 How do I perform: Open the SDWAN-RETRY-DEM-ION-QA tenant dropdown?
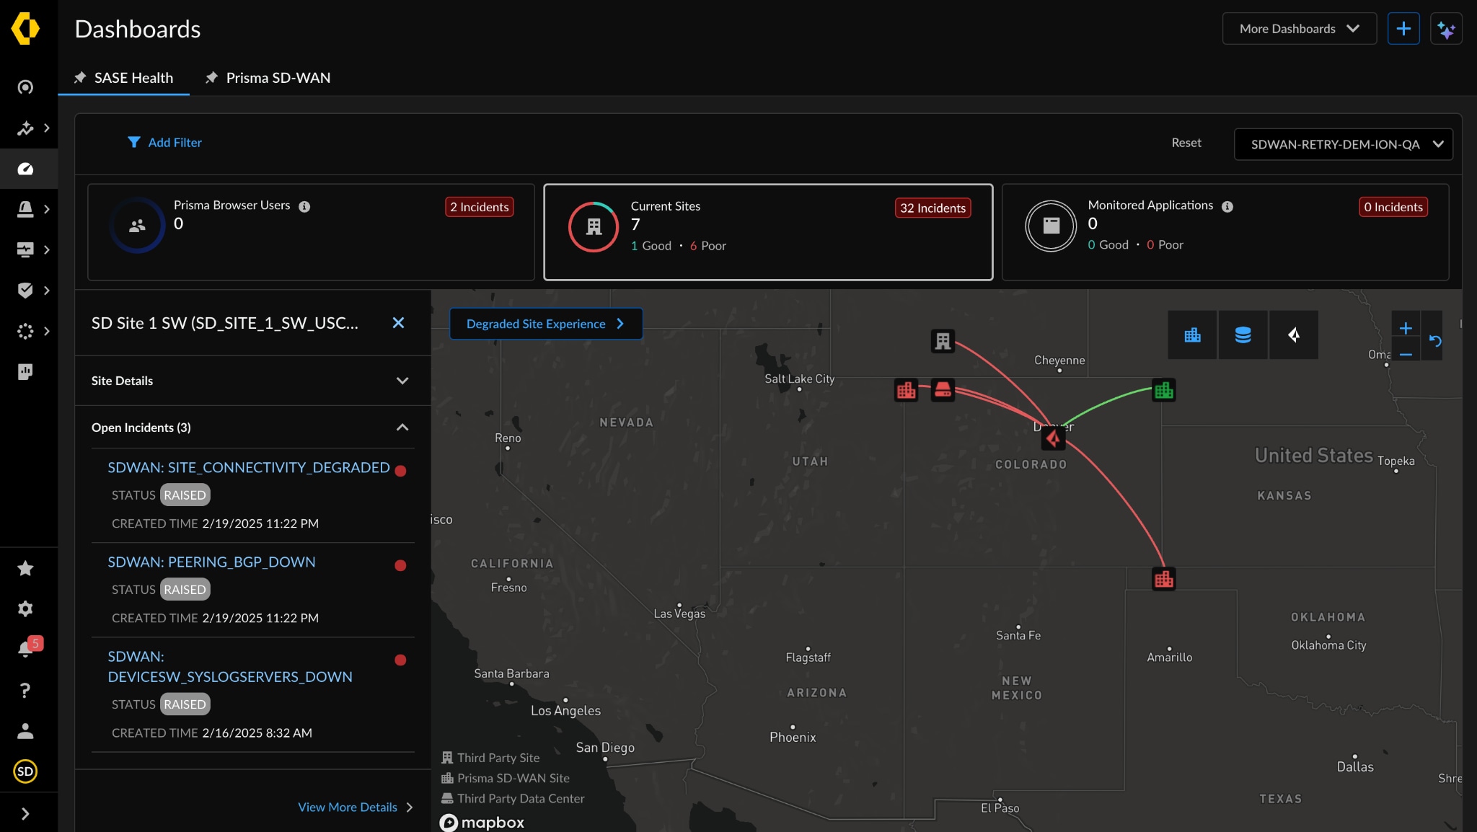point(1343,144)
